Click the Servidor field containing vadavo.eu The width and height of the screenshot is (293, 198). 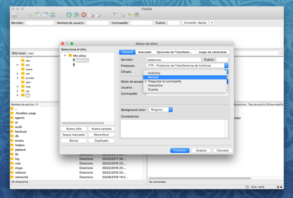(174, 60)
